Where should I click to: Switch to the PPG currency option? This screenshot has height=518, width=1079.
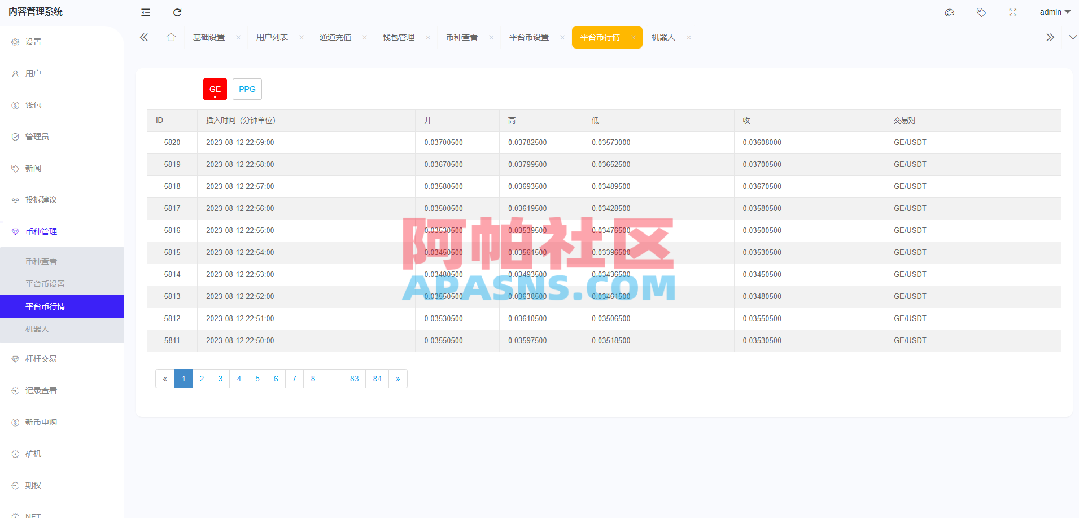tap(247, 89)
